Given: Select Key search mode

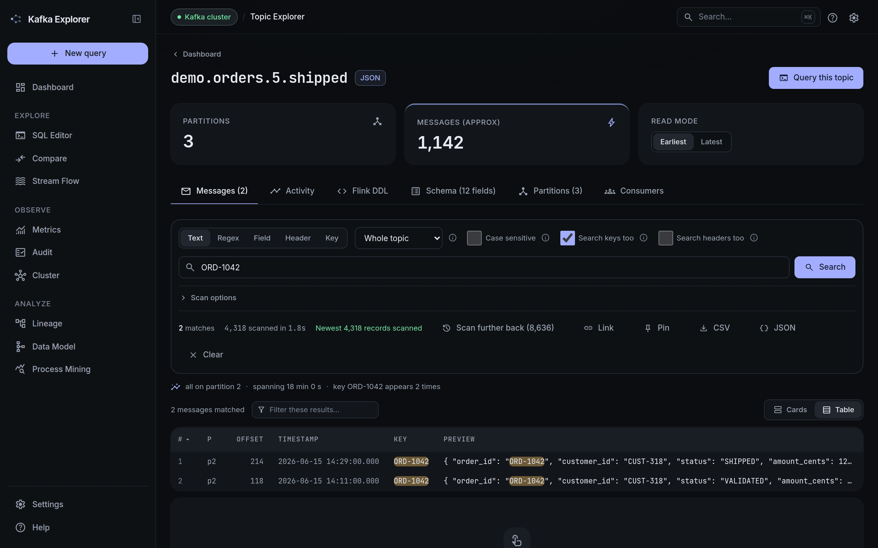Looking at the screenshot, I should (x=332, y=238).
